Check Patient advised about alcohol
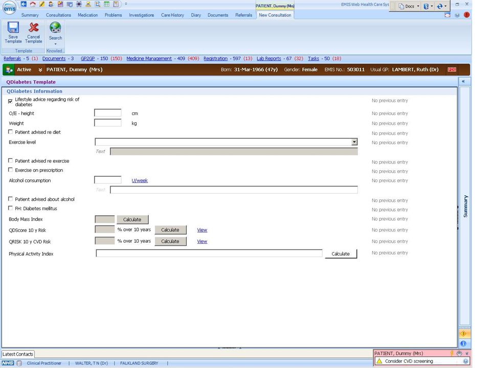The height and width of the screenshot is (368, 491). pyautogui.click(x=10, y=199)
